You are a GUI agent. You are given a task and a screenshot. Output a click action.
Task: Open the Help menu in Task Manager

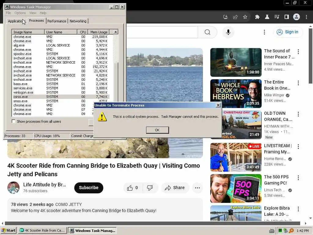pyautogui.click(x=43, y=13)
